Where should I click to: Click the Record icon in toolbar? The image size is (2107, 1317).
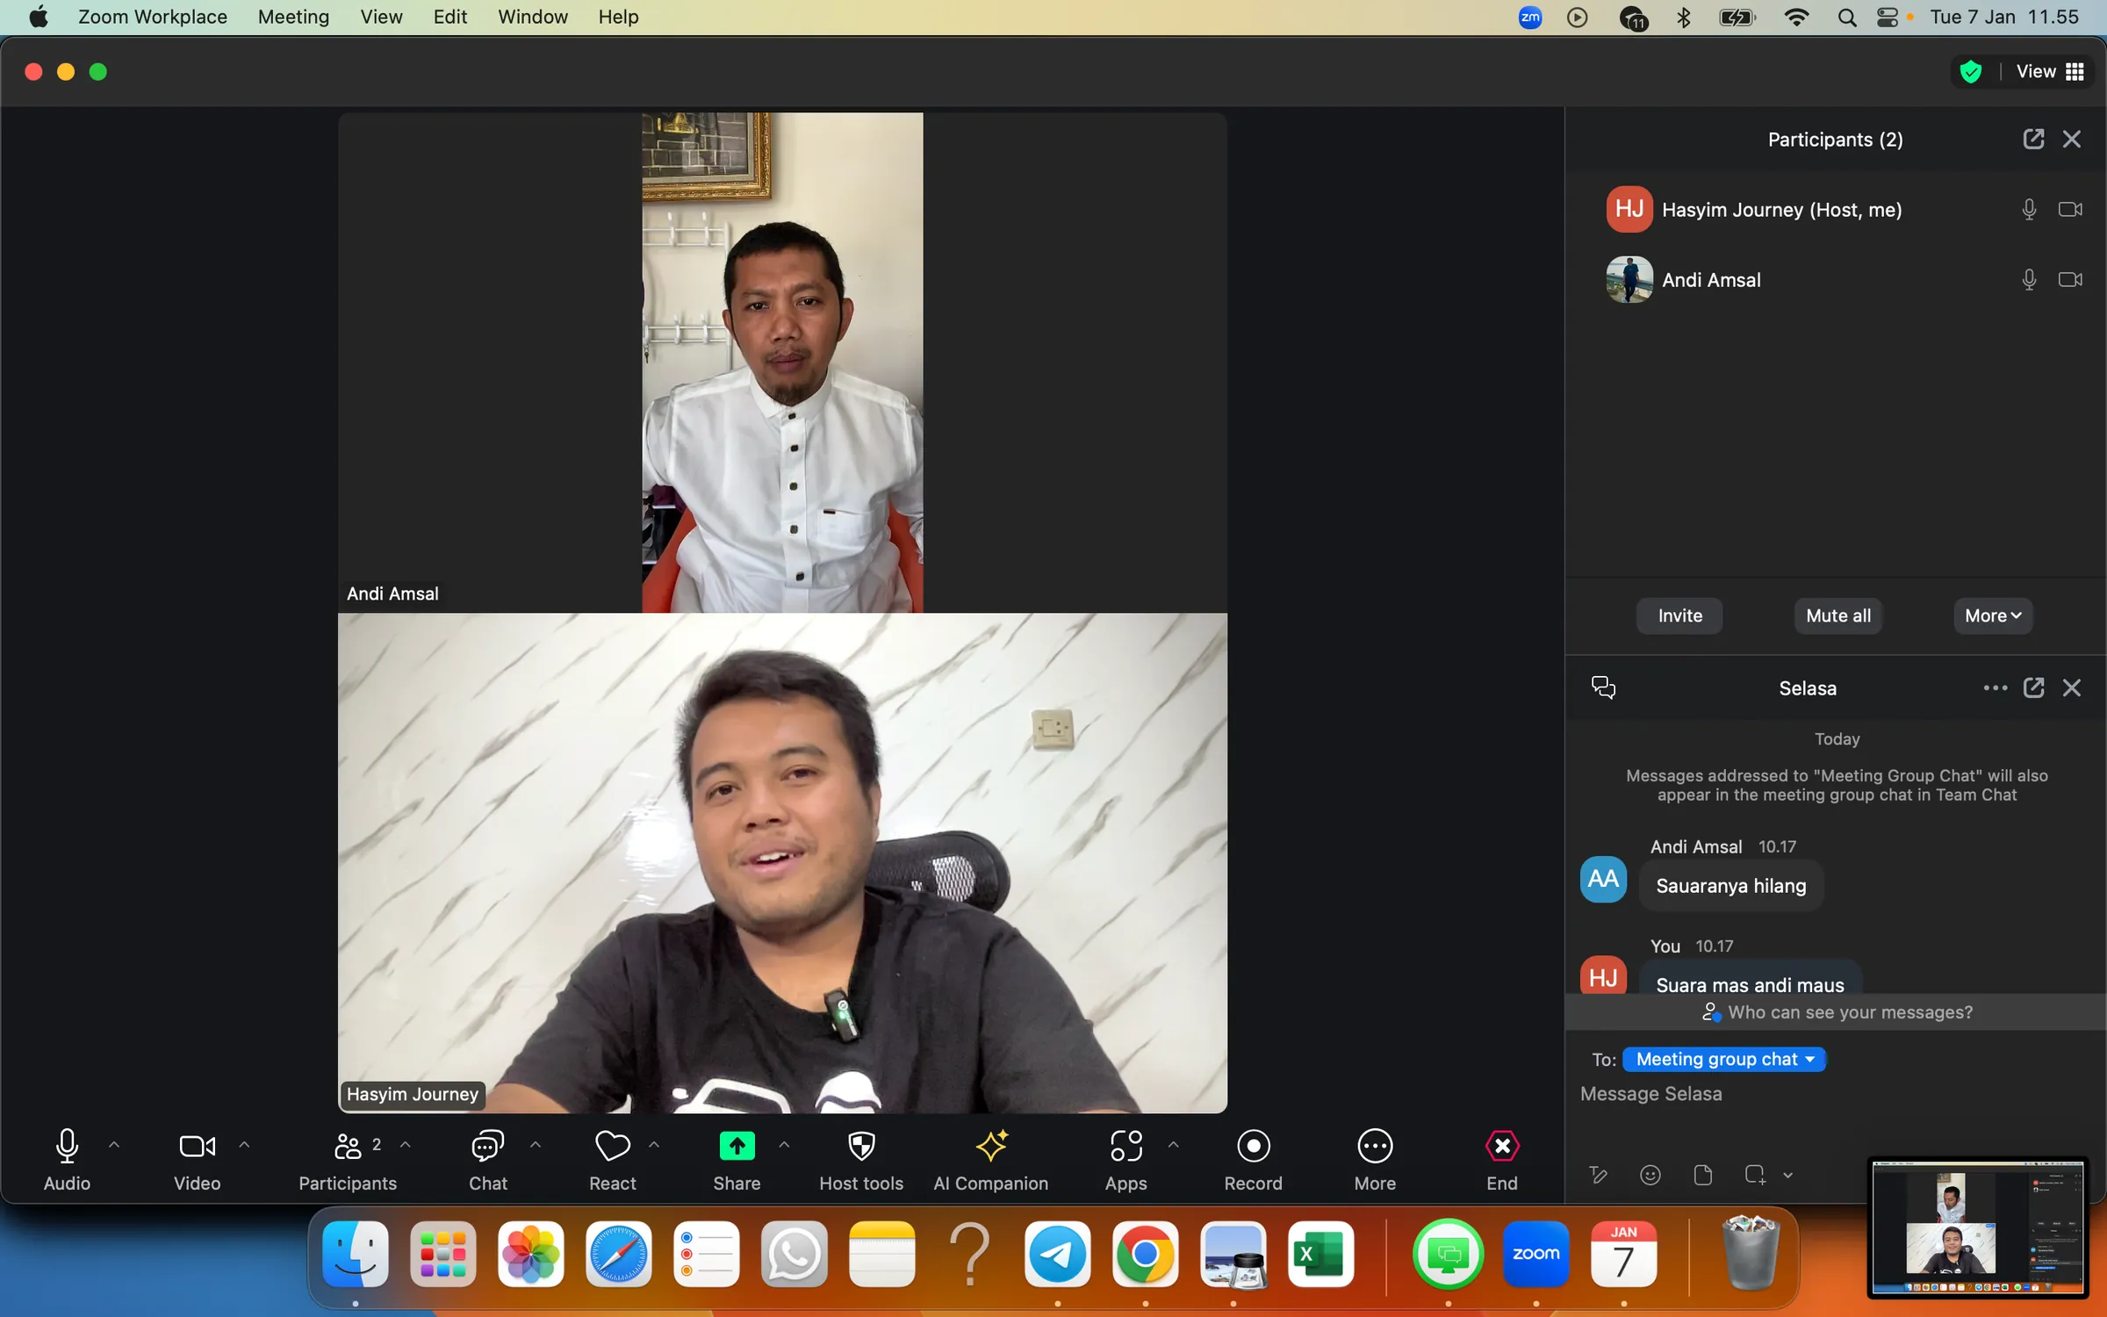(x=1253, y=1147)
